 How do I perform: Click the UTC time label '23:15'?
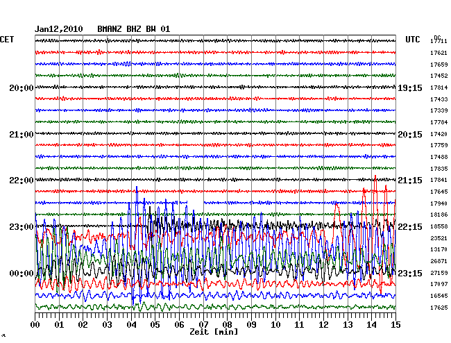(410, 273)
